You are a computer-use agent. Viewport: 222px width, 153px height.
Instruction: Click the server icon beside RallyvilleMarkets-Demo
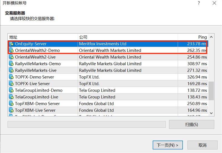(11, 64)
